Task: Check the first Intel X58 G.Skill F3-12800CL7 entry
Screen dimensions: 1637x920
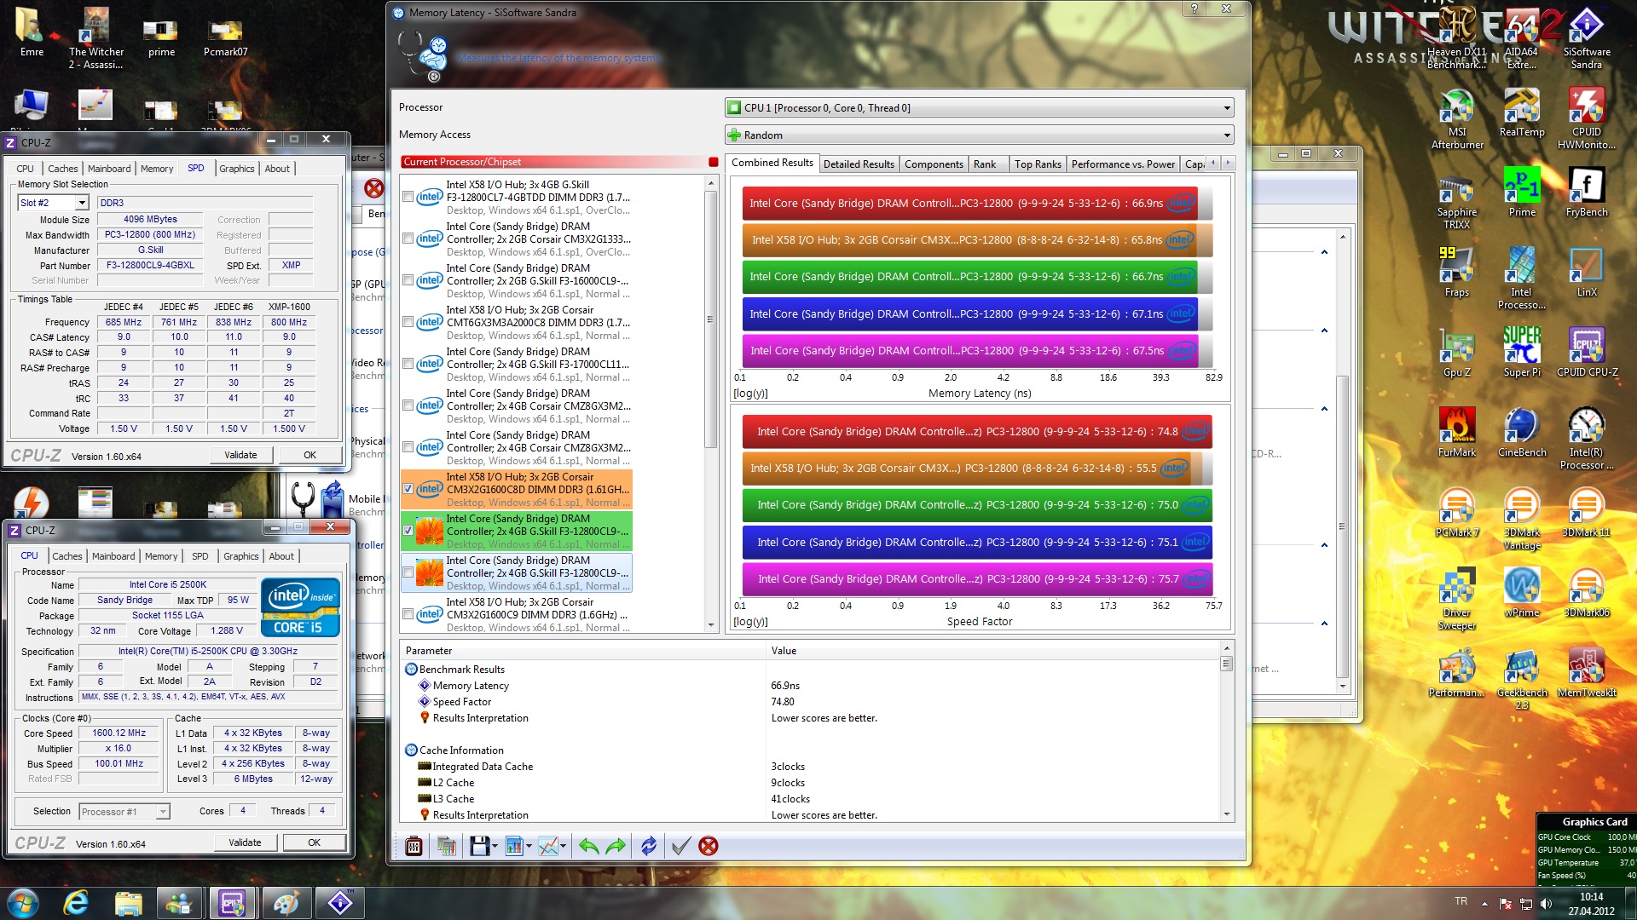Action: [x=408, y=197]
